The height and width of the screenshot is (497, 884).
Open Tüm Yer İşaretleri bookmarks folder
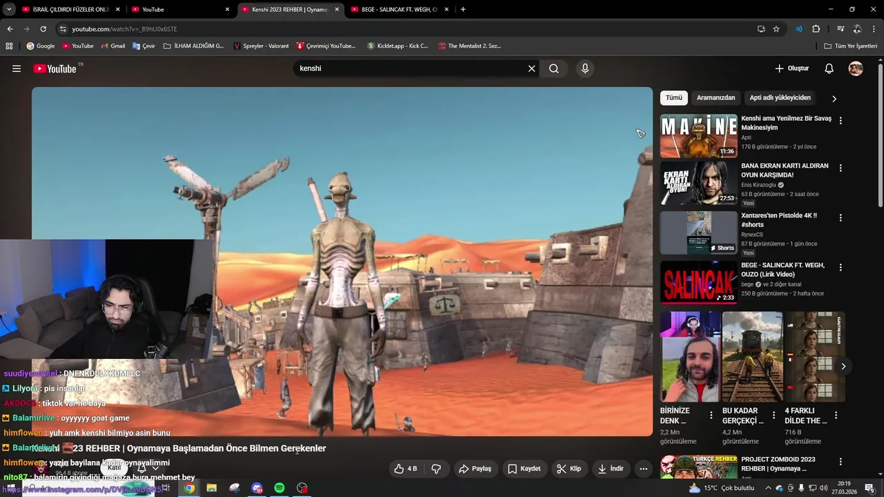851,46
